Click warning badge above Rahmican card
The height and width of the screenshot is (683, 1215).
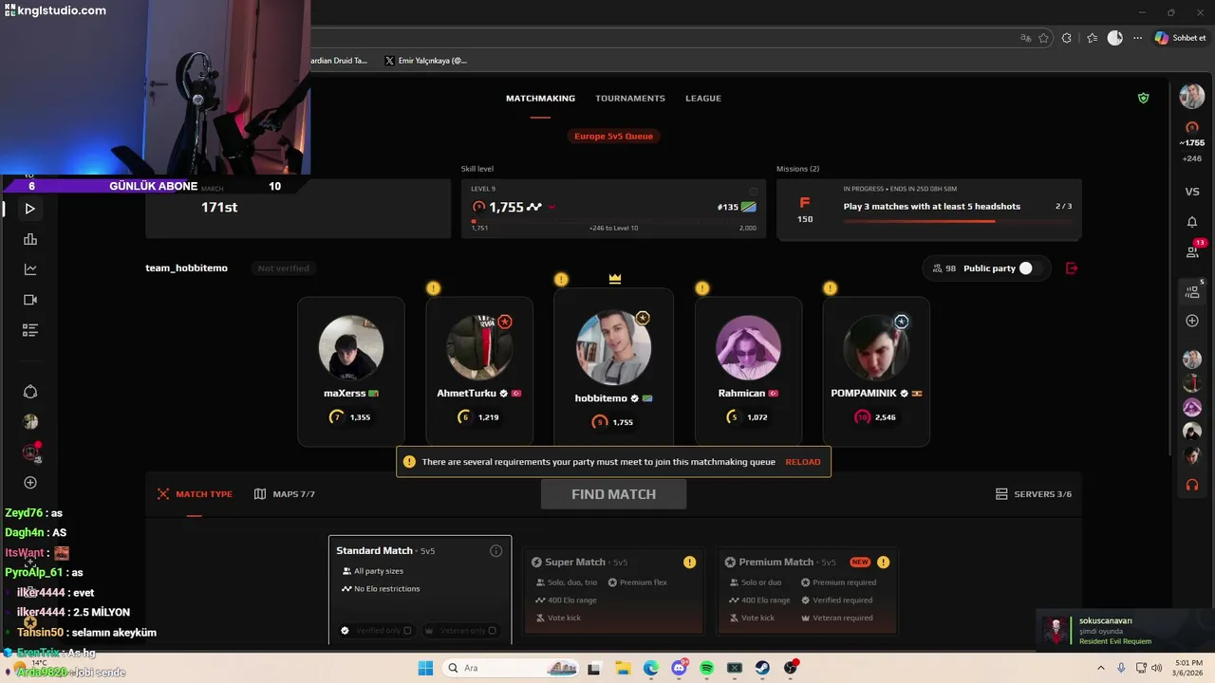coord(701,287)
